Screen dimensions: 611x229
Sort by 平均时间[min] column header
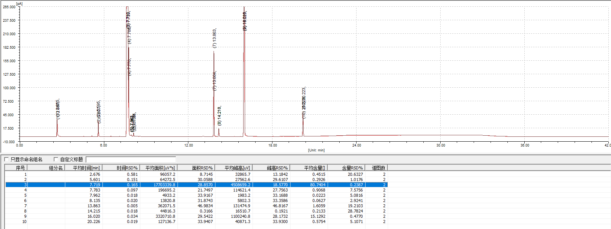pyautogui.click(x=84, y=168)
